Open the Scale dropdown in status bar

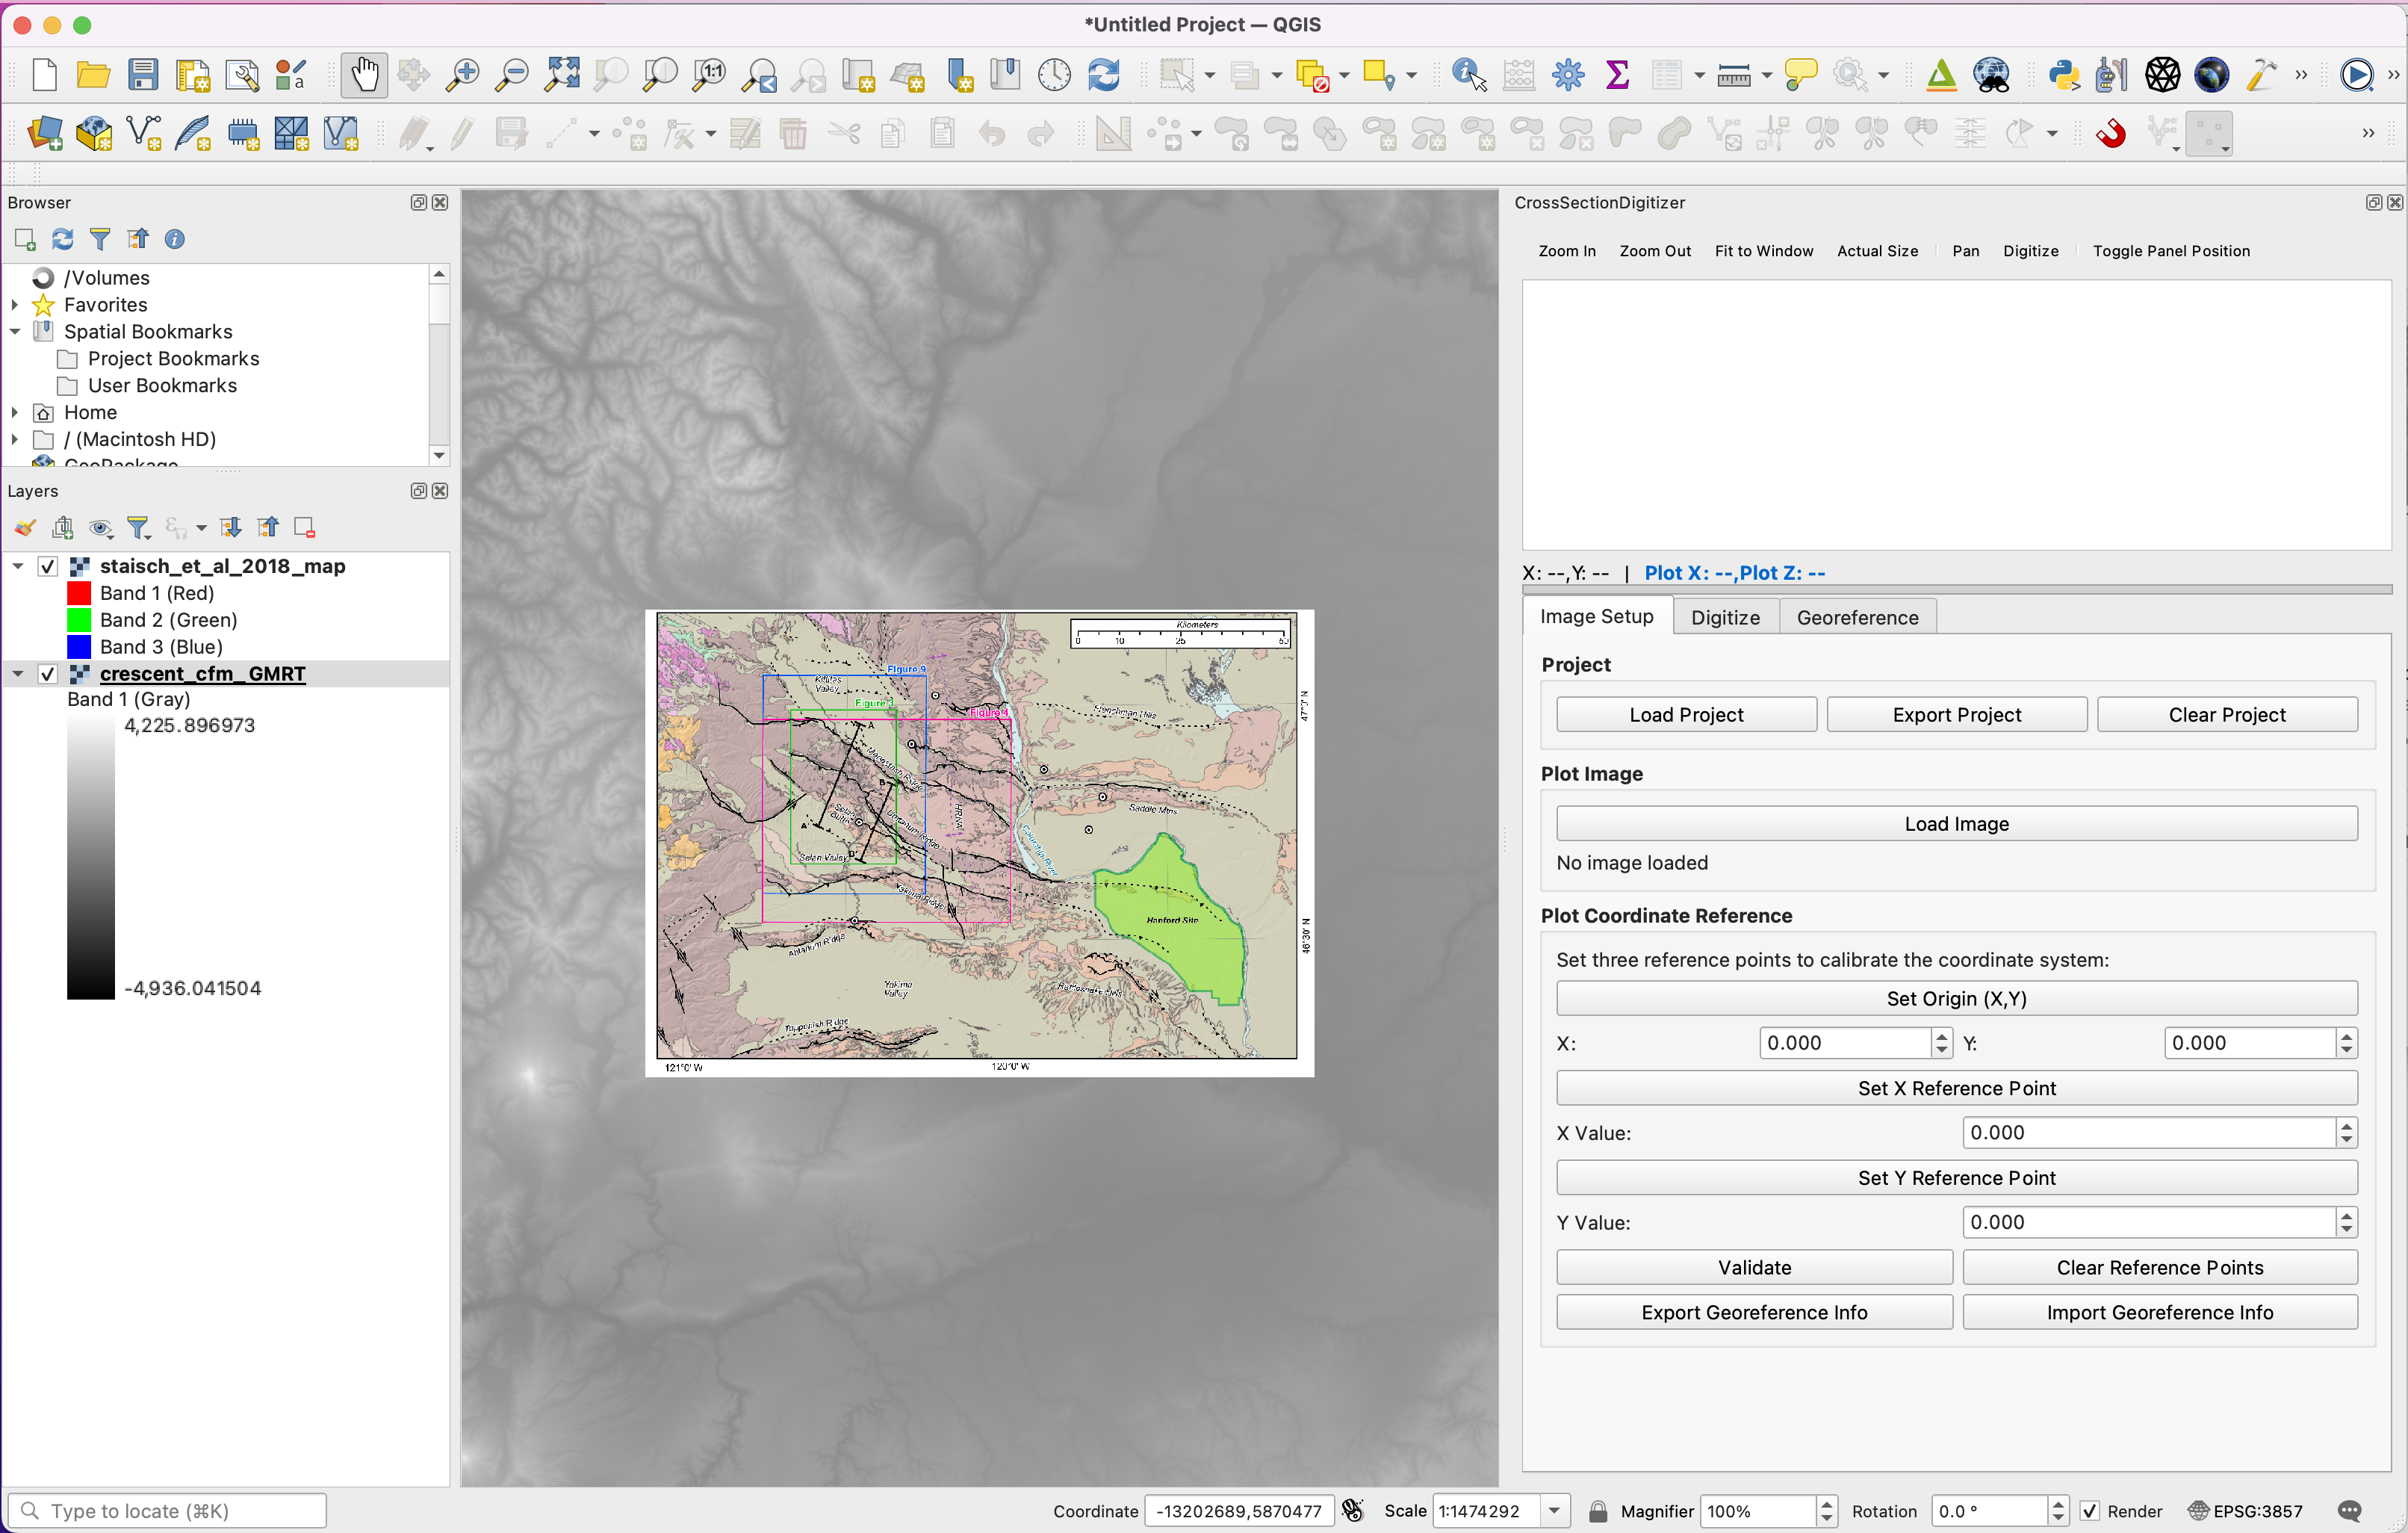tap(1554, 1511)
